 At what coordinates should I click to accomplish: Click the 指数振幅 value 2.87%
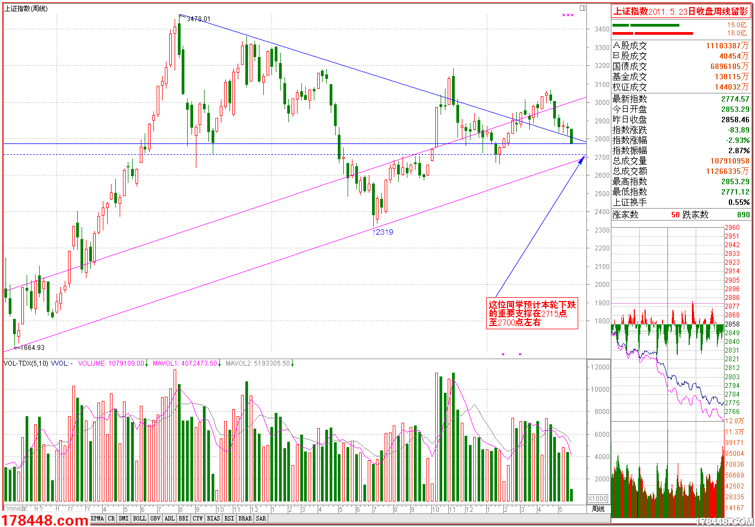click(x=739, y=150)
